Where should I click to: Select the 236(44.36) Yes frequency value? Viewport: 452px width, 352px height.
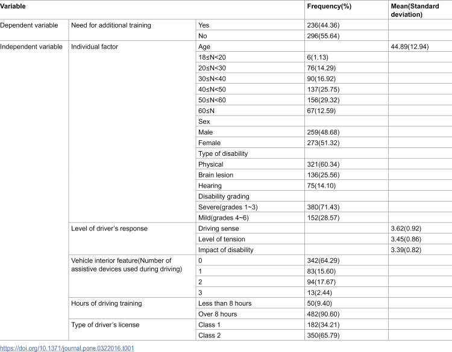pyautogui.click(x=323, y=25)
